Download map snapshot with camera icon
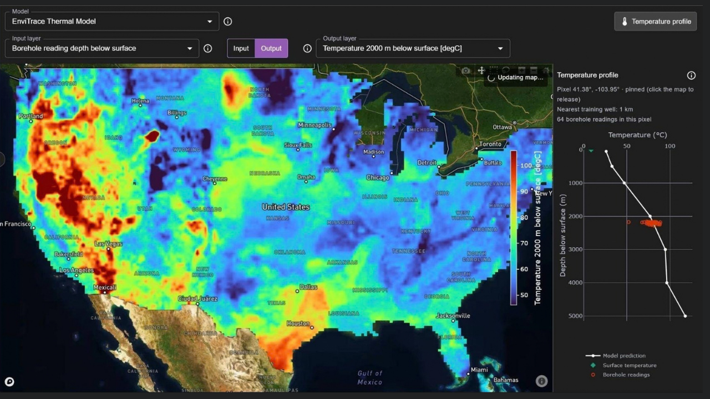The height and width of the screenshot is (399, 710). [x=466, y=70]
